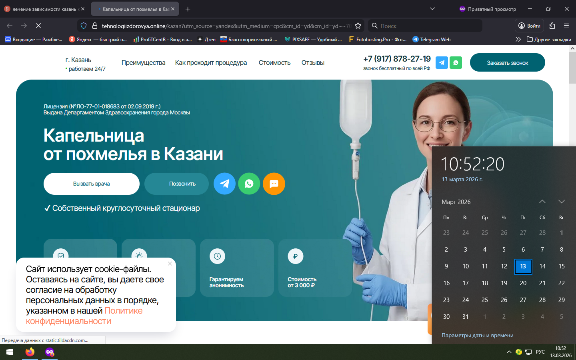The image size is (576, 360).
Task: Go to the previous month in the calendar
Action: pos(542,202)
